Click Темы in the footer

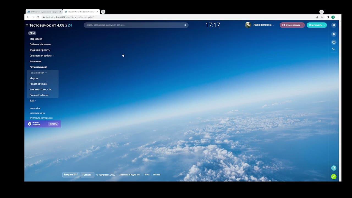point(147,175)
